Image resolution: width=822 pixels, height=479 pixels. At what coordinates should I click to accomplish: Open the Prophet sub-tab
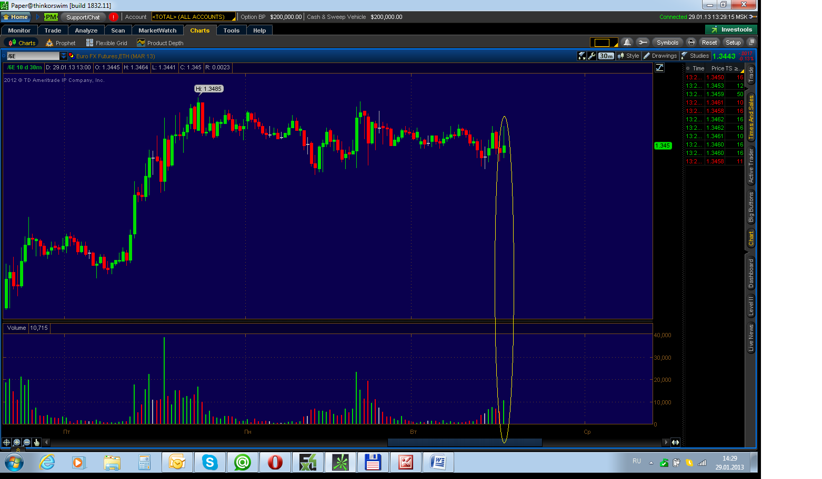61,43
